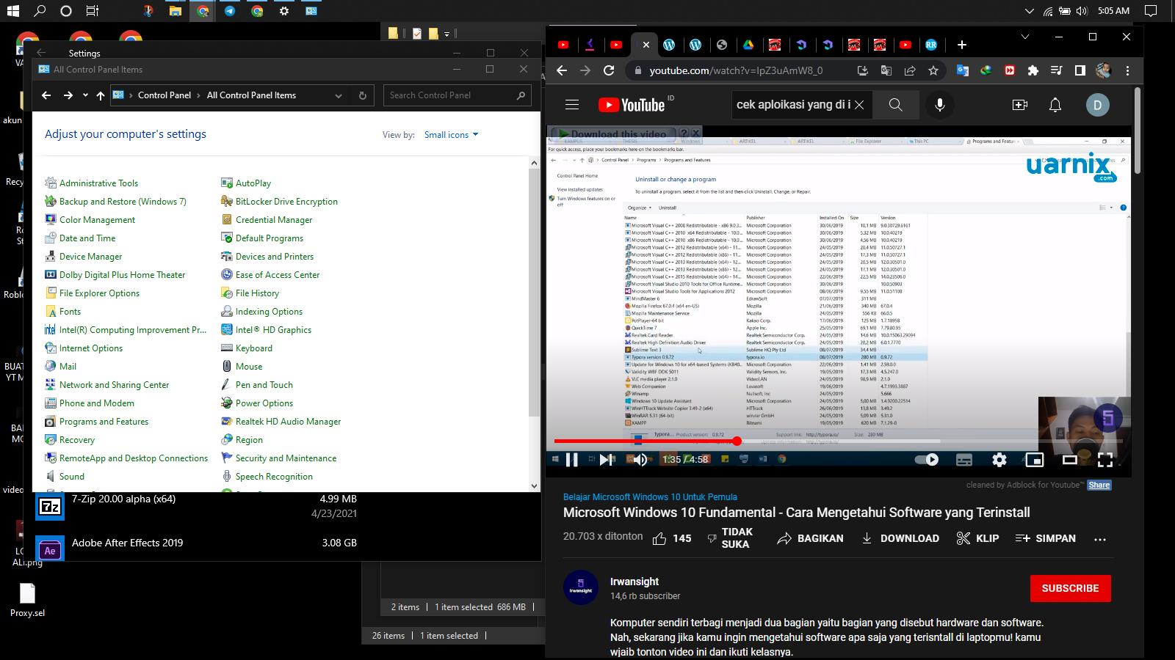Toggle subtitles on the video player
The width and height of the screenshot is (1175, 660).
pos(963,460)
